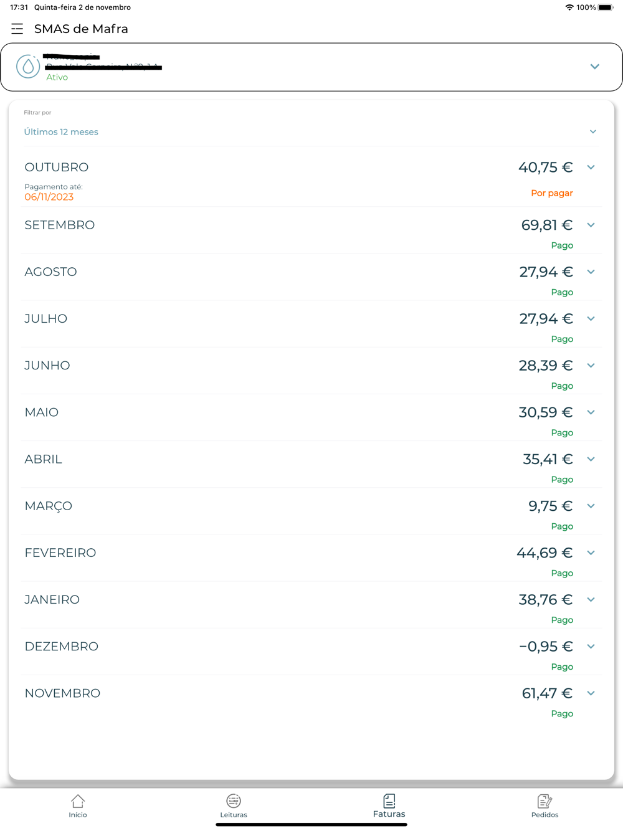Switch to the Pedidos tab label
The image size is (623, 831).
click(x=545, y=815)
